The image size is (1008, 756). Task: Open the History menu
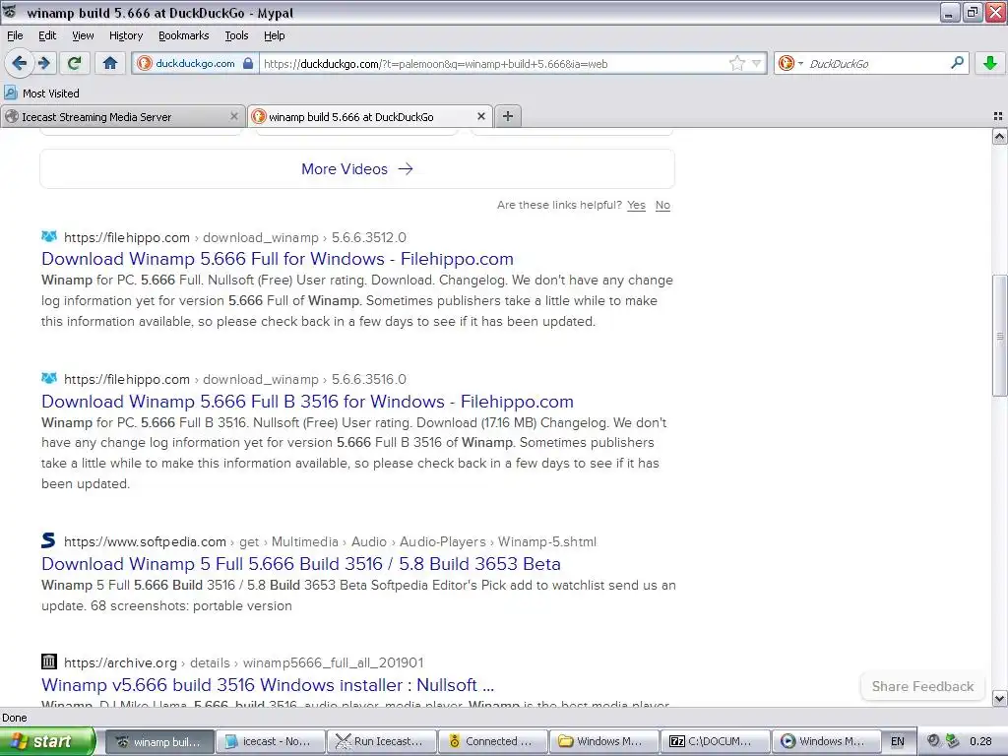(125, 35)
